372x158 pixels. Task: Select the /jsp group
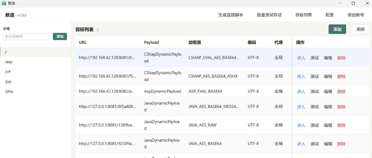click(35, 82)
